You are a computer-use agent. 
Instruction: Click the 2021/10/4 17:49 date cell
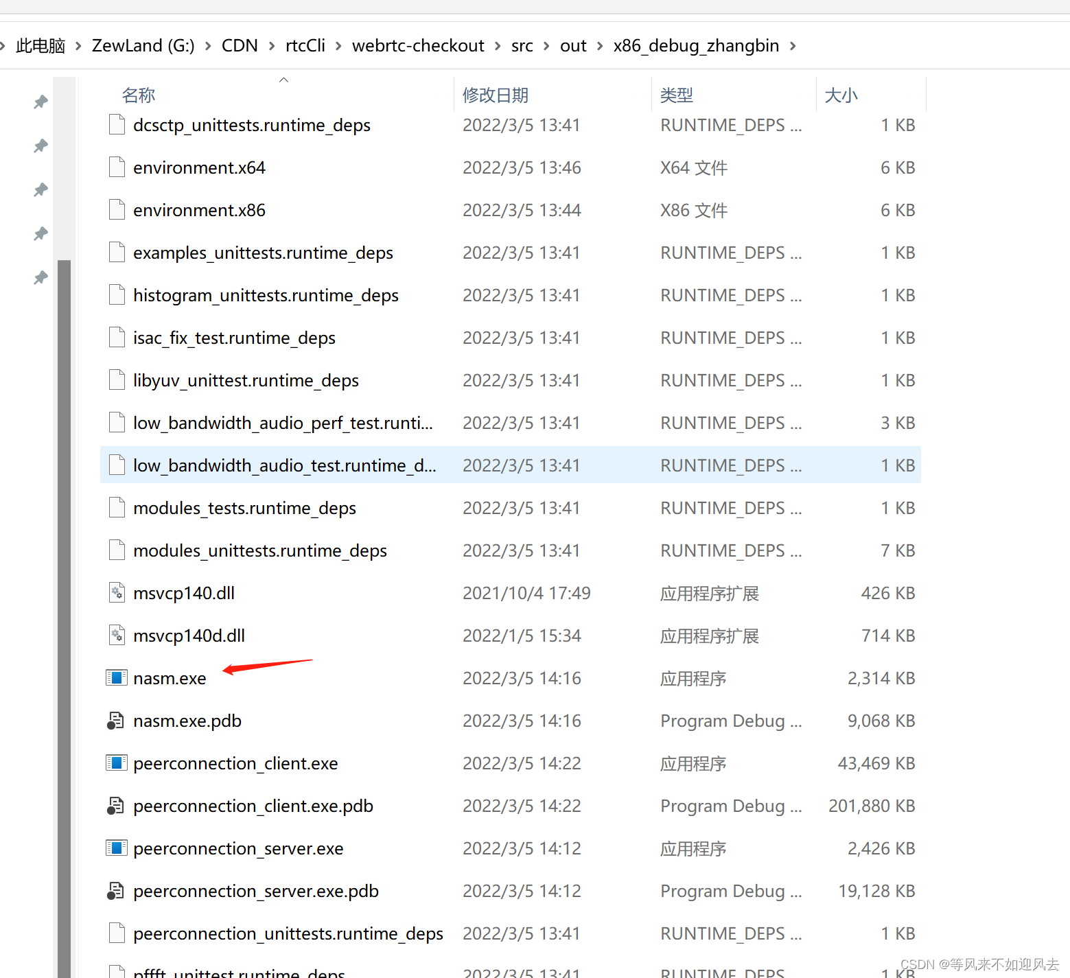[526, 593]
